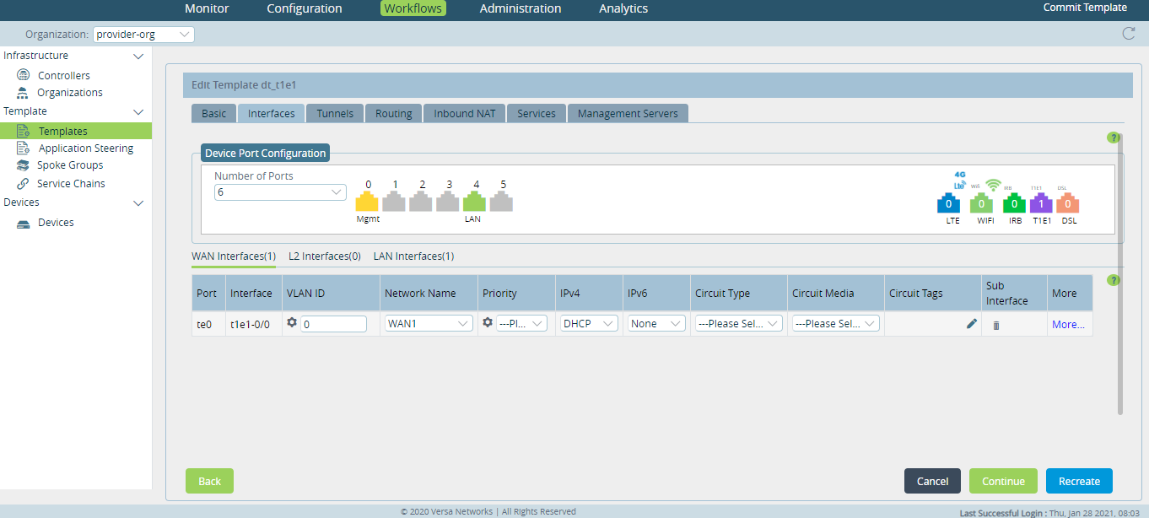
Task: Click the More... link in row
Action: [1068, 325]
